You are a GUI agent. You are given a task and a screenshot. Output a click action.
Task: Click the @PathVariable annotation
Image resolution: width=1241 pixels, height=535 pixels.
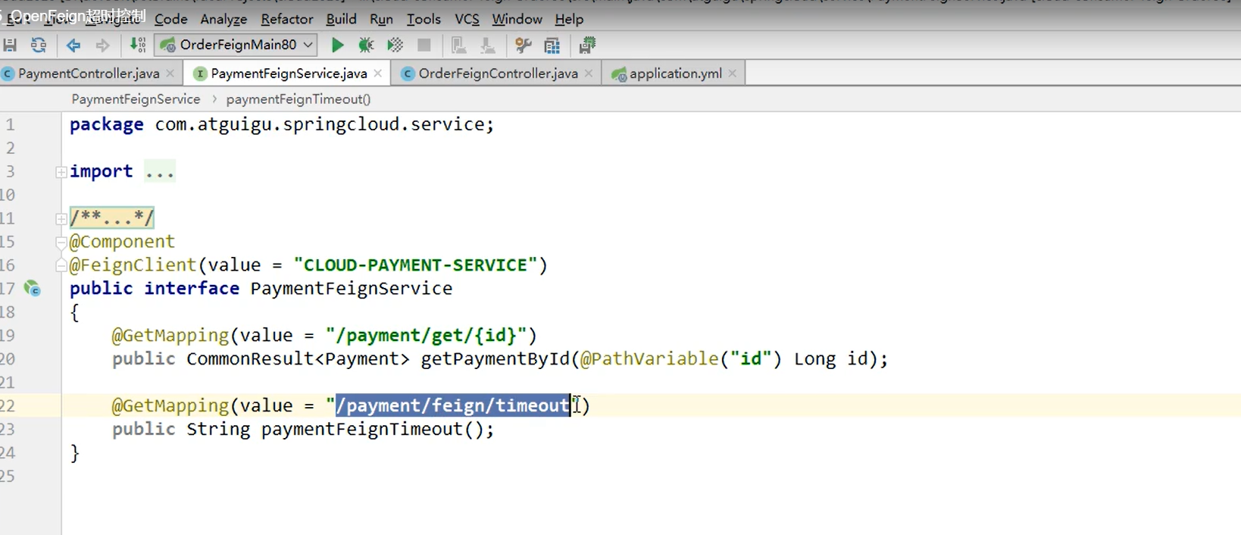[x=649, y=359]
